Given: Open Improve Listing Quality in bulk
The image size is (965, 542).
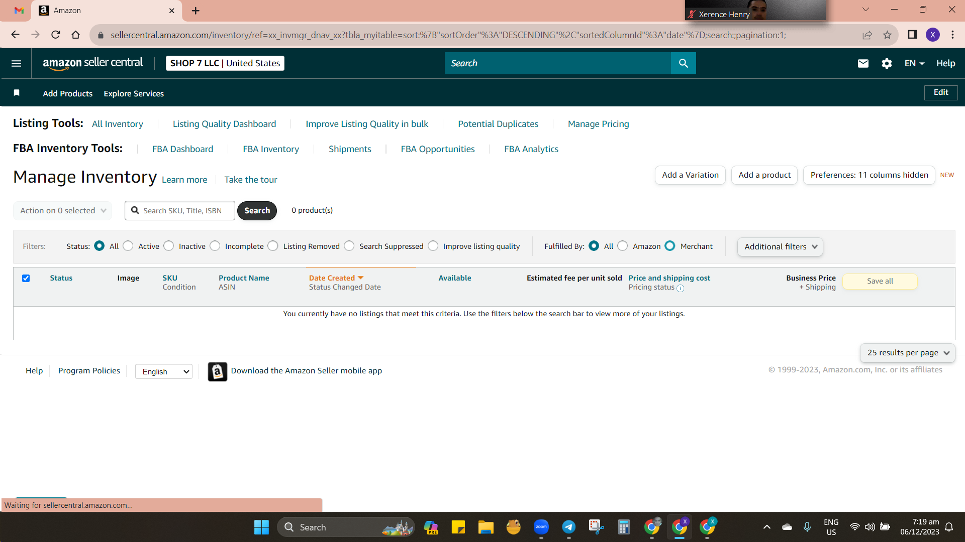Looking at the screenshot, I should tap(367, 124).
